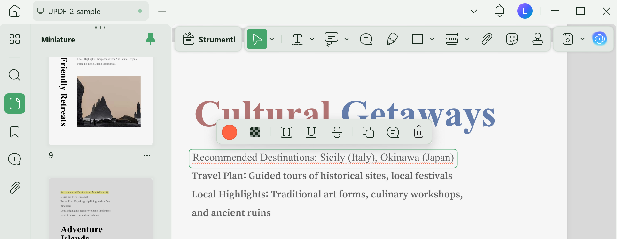Open the comments list panel
617x239 pixels.
pyautogui.click(x=15, y=159)
